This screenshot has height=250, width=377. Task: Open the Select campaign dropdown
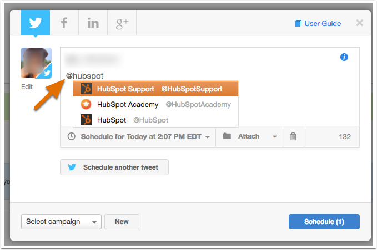61,222
